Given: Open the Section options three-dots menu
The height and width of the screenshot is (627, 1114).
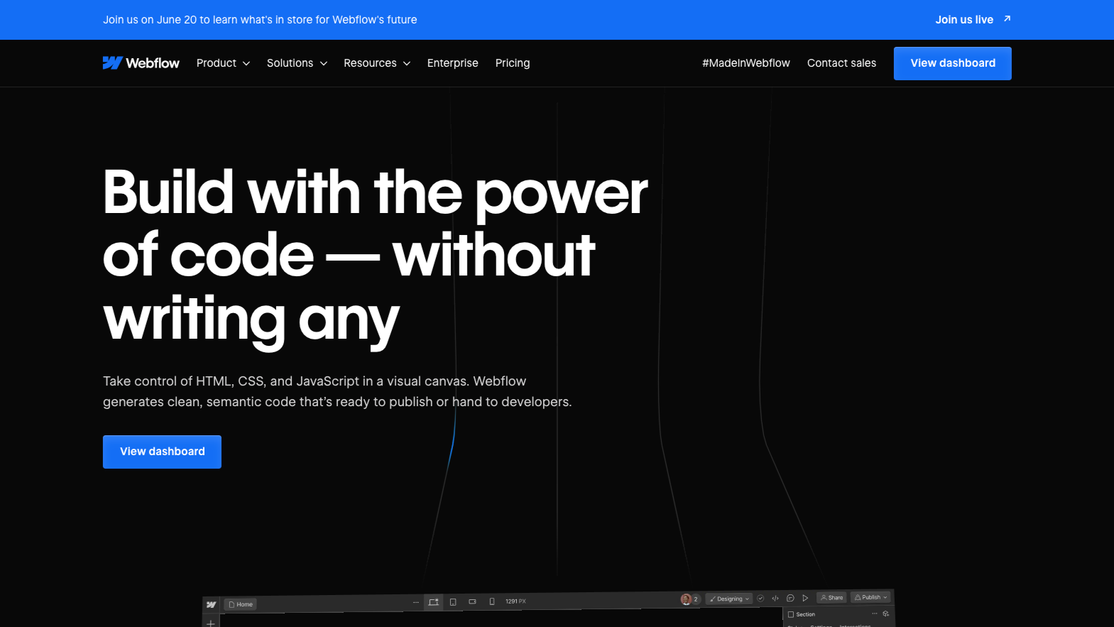Looking at the screenshot, I should 875,614.
